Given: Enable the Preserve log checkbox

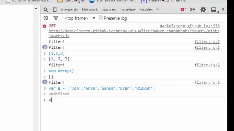Looking at the screenshot, I should click(x=101, y=17).
